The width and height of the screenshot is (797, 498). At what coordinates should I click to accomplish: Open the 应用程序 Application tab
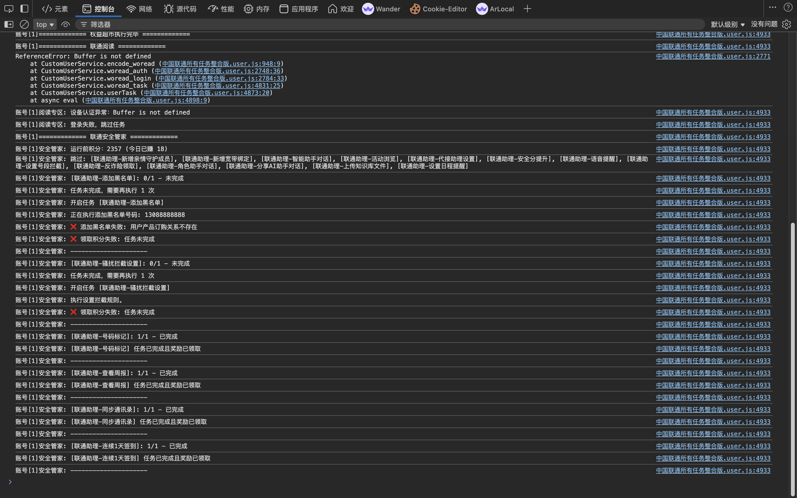[298, 9]
